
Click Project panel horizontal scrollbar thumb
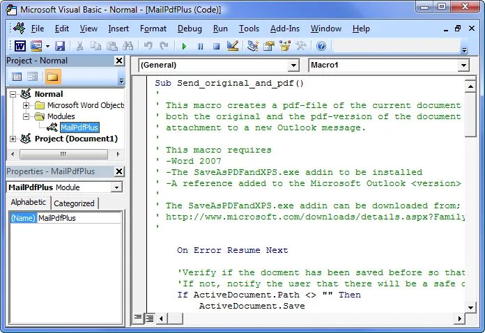[63, 154]
